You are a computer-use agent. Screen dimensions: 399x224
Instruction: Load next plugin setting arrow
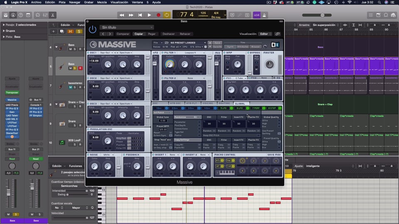110,34
